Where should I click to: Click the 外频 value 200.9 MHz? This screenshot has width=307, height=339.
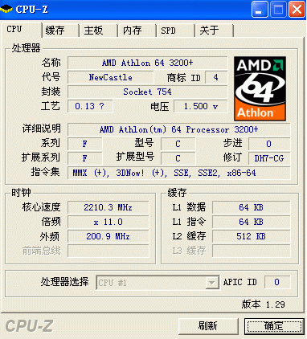[x=108, y=236]
